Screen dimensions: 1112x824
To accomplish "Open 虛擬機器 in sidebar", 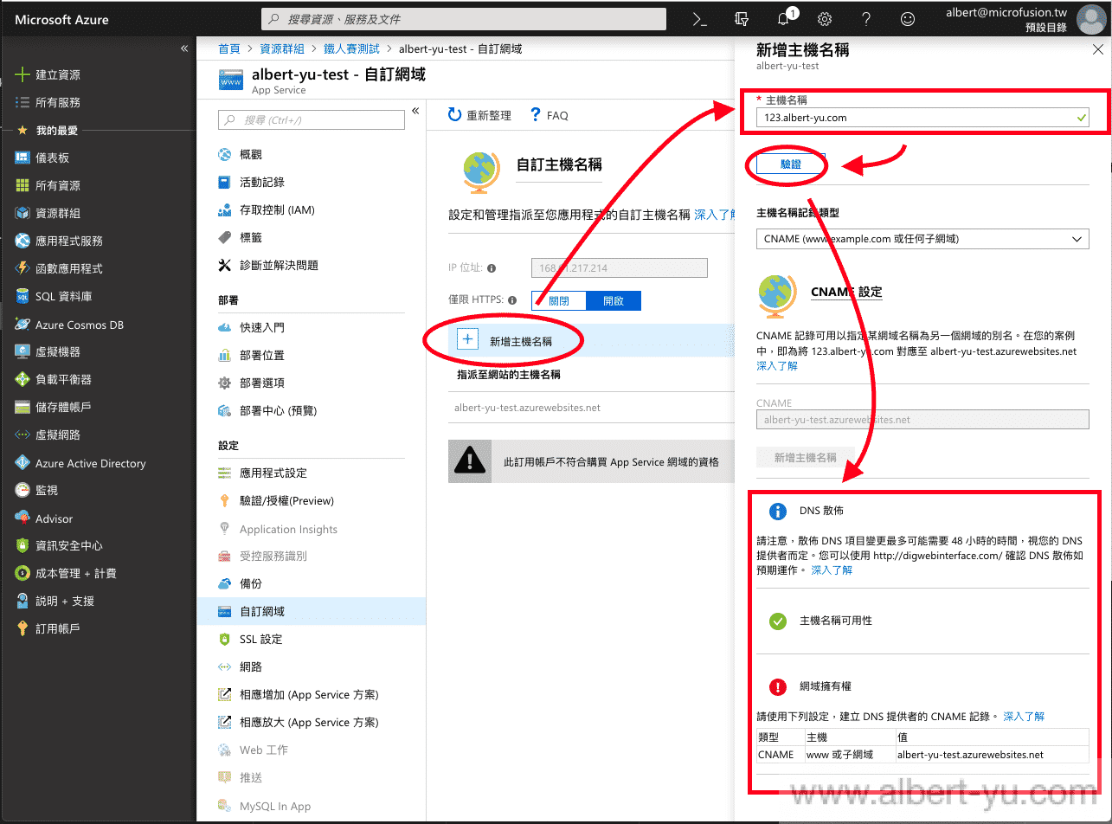I will (57, 351).
